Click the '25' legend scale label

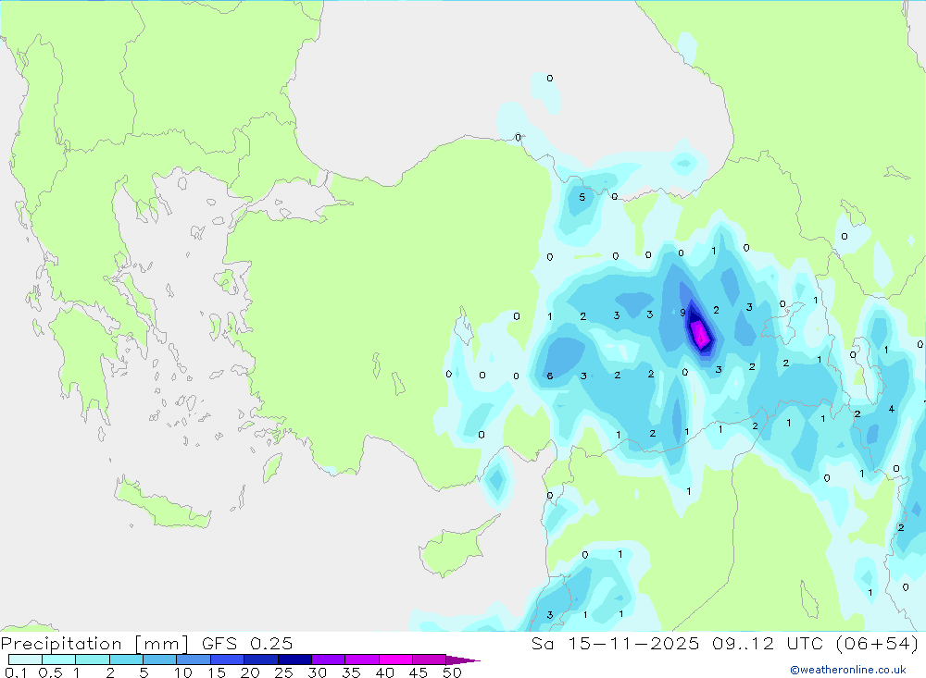pos(284,672)
